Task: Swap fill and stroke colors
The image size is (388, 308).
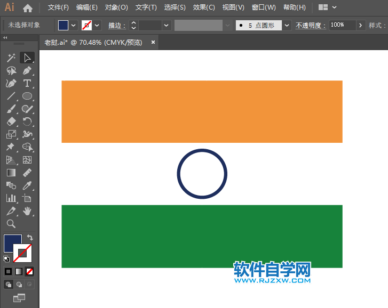Action: click(x=30, y=238)
